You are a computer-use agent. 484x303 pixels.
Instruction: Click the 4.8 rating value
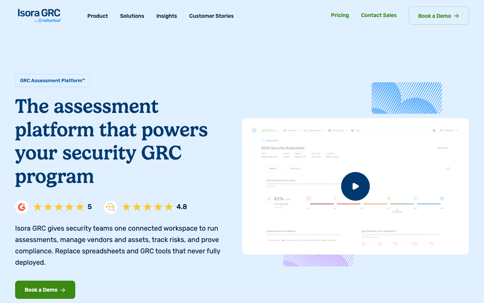point(182,207)
